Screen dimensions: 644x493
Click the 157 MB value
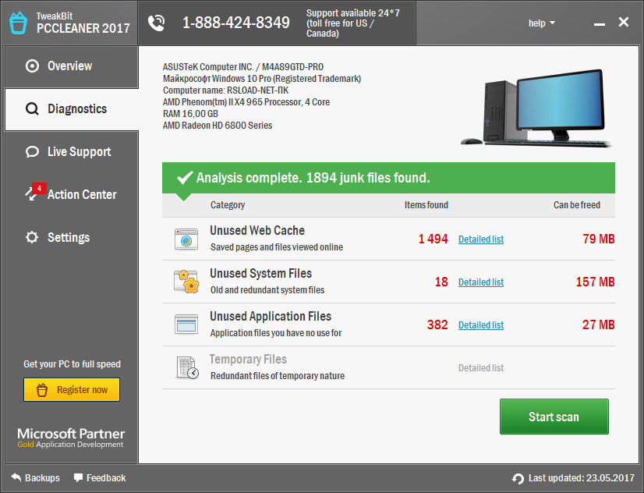pyautogui.click(x=596, y=282)
